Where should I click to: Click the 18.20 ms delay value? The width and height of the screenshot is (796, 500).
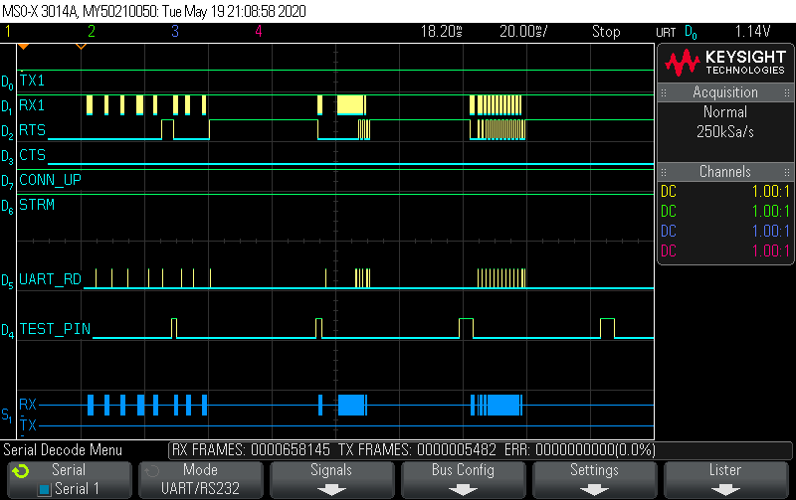(441, 32)
